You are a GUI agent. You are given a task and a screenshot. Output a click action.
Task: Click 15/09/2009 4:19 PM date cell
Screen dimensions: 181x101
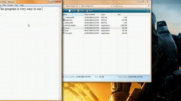92,33
